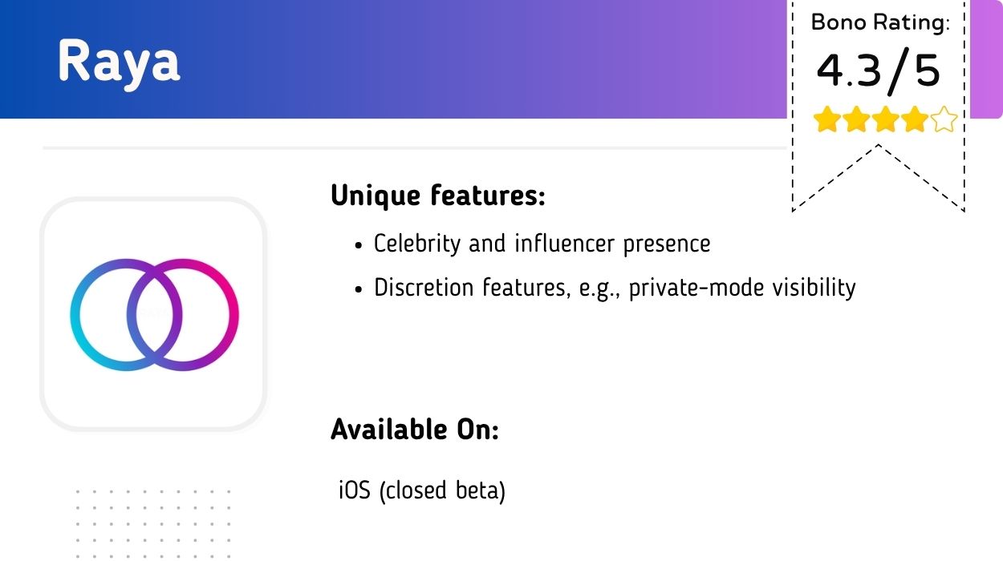Choose the fourth gold rating star
The image size is (1003, 561).
(x=915, y=121)
